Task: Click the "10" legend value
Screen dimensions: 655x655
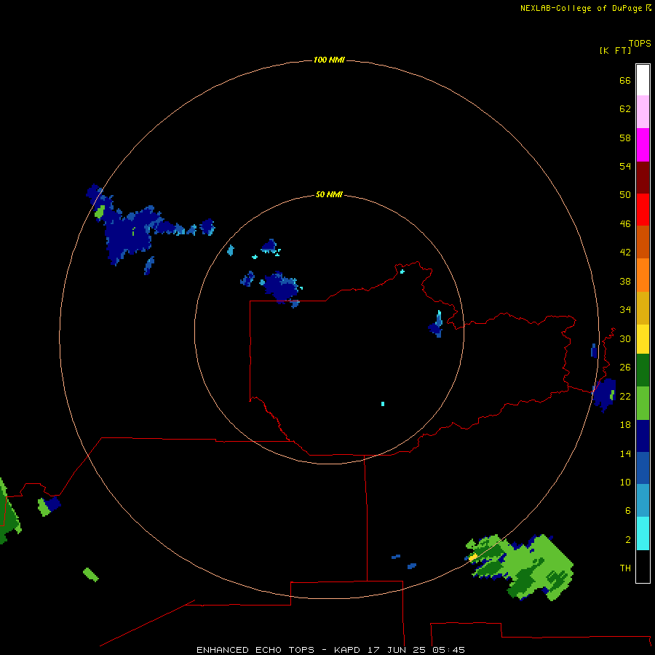Action: point(625,482)
